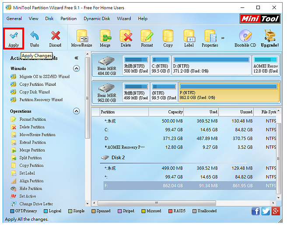This screenshot has height=225, width=287.
Task: Sort by the Partition column header
Action: 124,112
